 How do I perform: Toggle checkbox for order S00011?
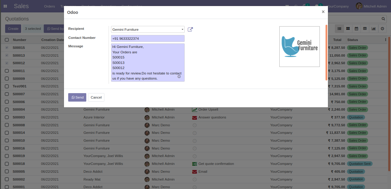[7, 71]
